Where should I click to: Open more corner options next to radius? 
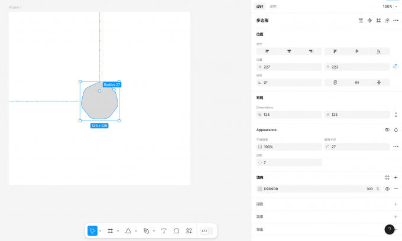click(396, 146)
